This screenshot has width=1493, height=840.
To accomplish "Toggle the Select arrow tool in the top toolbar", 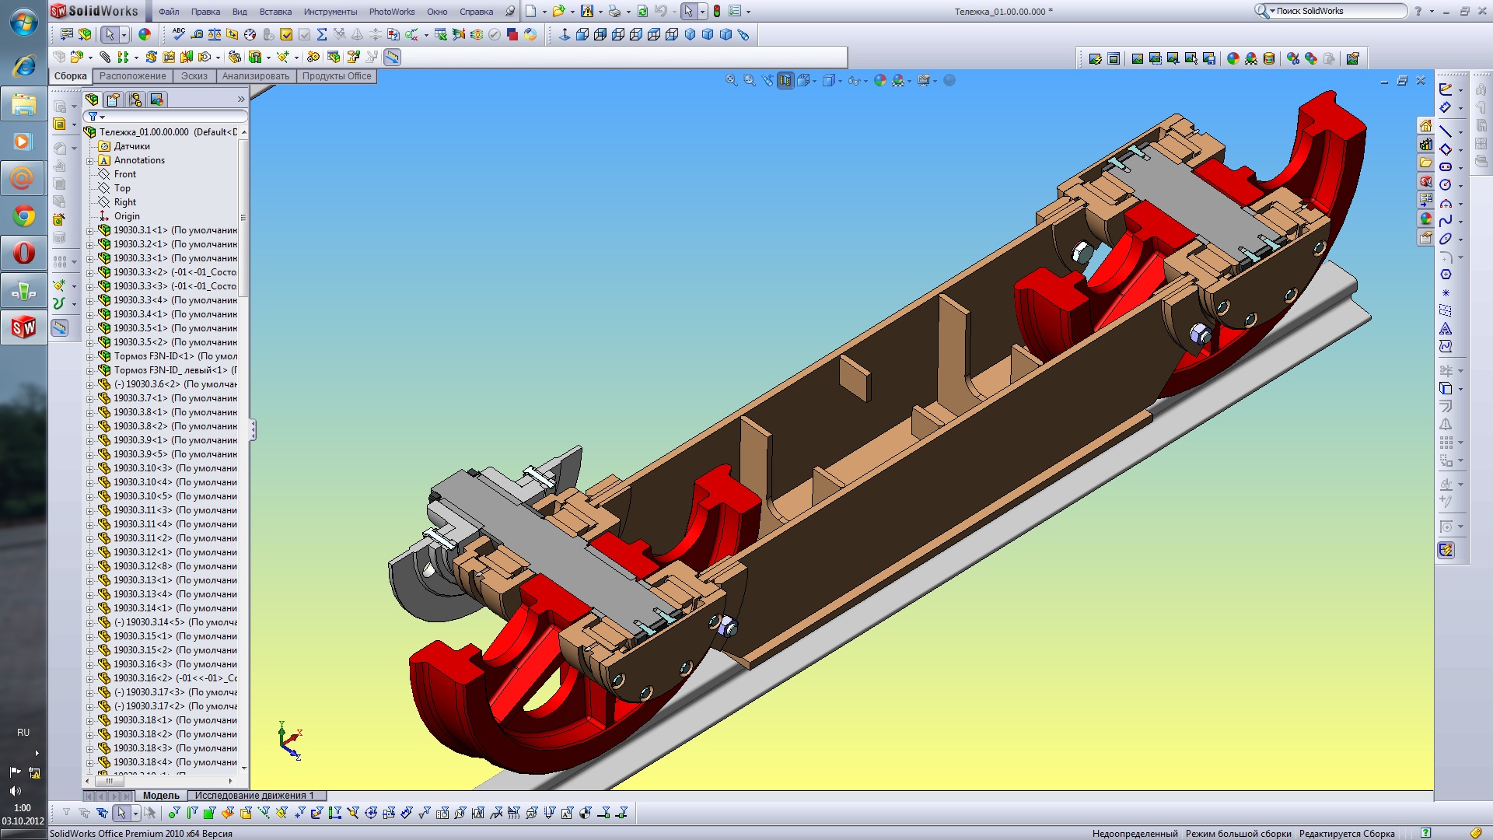I will pyautogui.click(x=688, y=11).
